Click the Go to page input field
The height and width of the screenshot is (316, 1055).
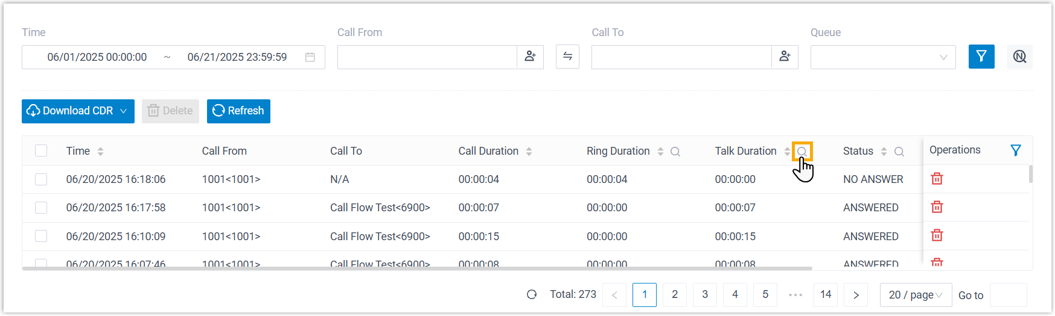click(1008, 295)
